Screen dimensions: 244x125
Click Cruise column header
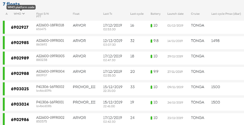(195, 14)
